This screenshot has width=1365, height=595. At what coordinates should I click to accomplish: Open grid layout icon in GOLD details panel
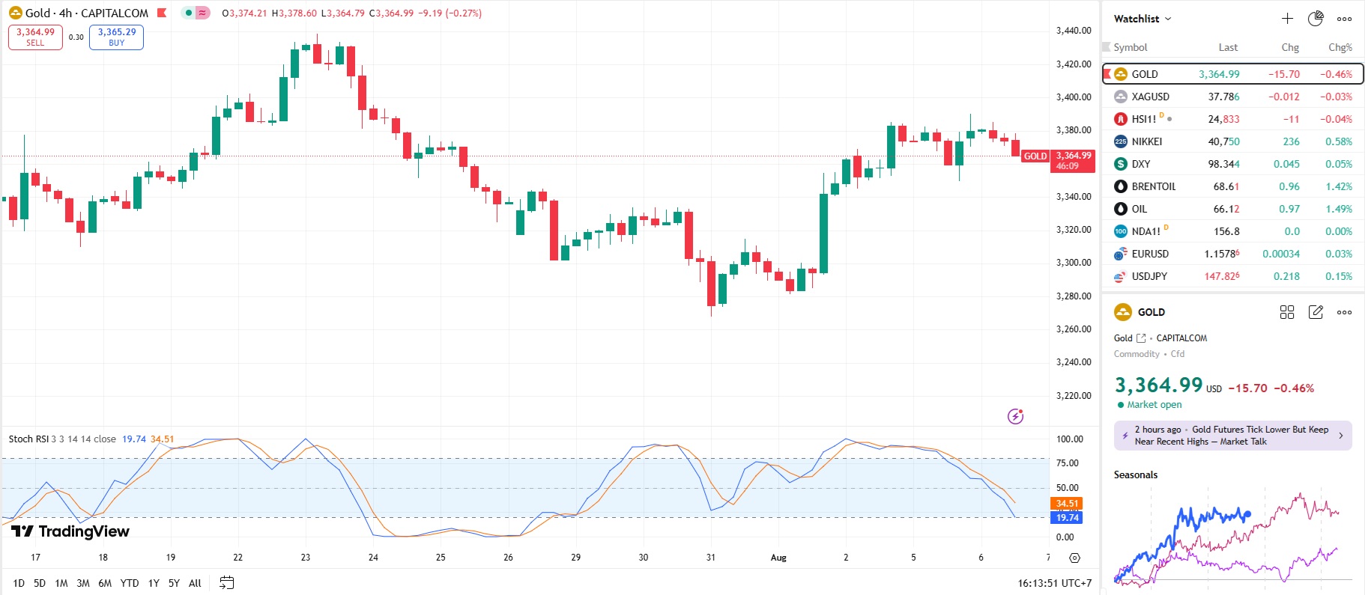click(x=1287, y=312)
